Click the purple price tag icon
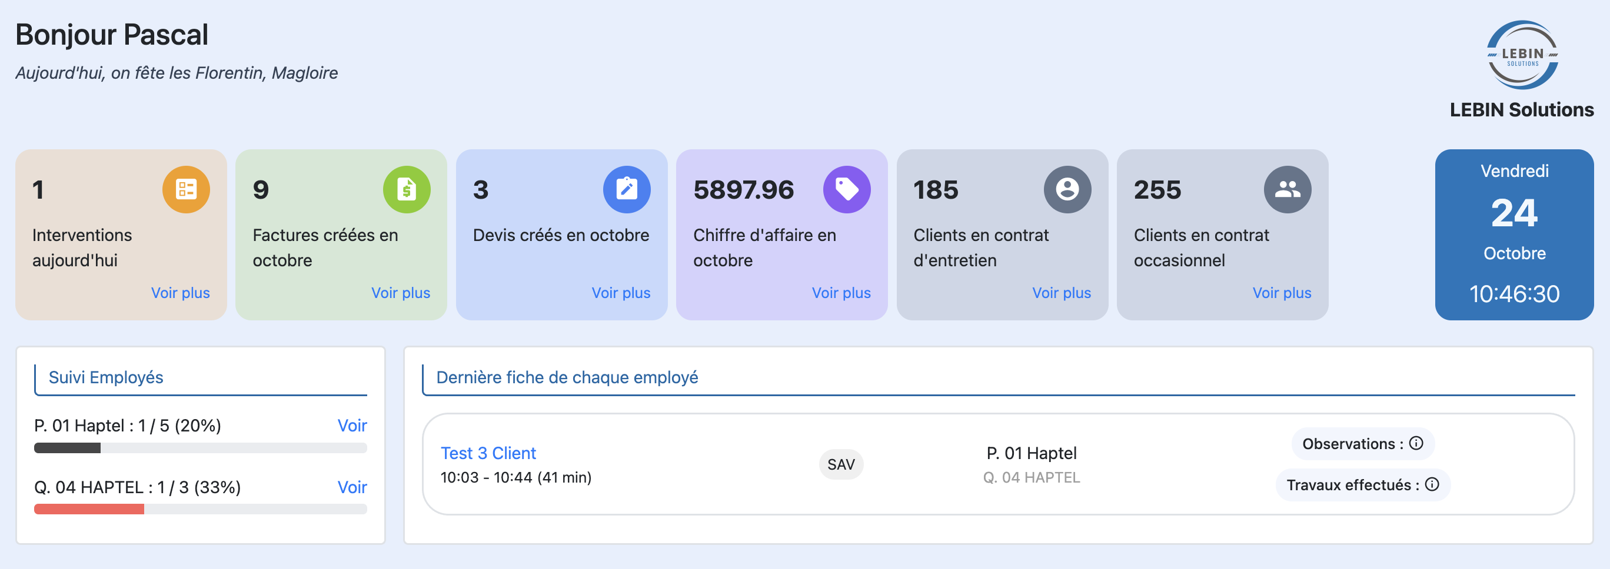 point(846,189)
